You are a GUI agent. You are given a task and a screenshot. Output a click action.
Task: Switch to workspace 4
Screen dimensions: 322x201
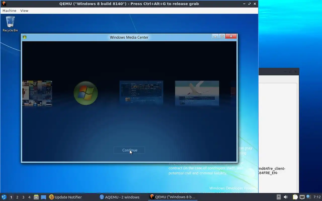click(29, 197)
